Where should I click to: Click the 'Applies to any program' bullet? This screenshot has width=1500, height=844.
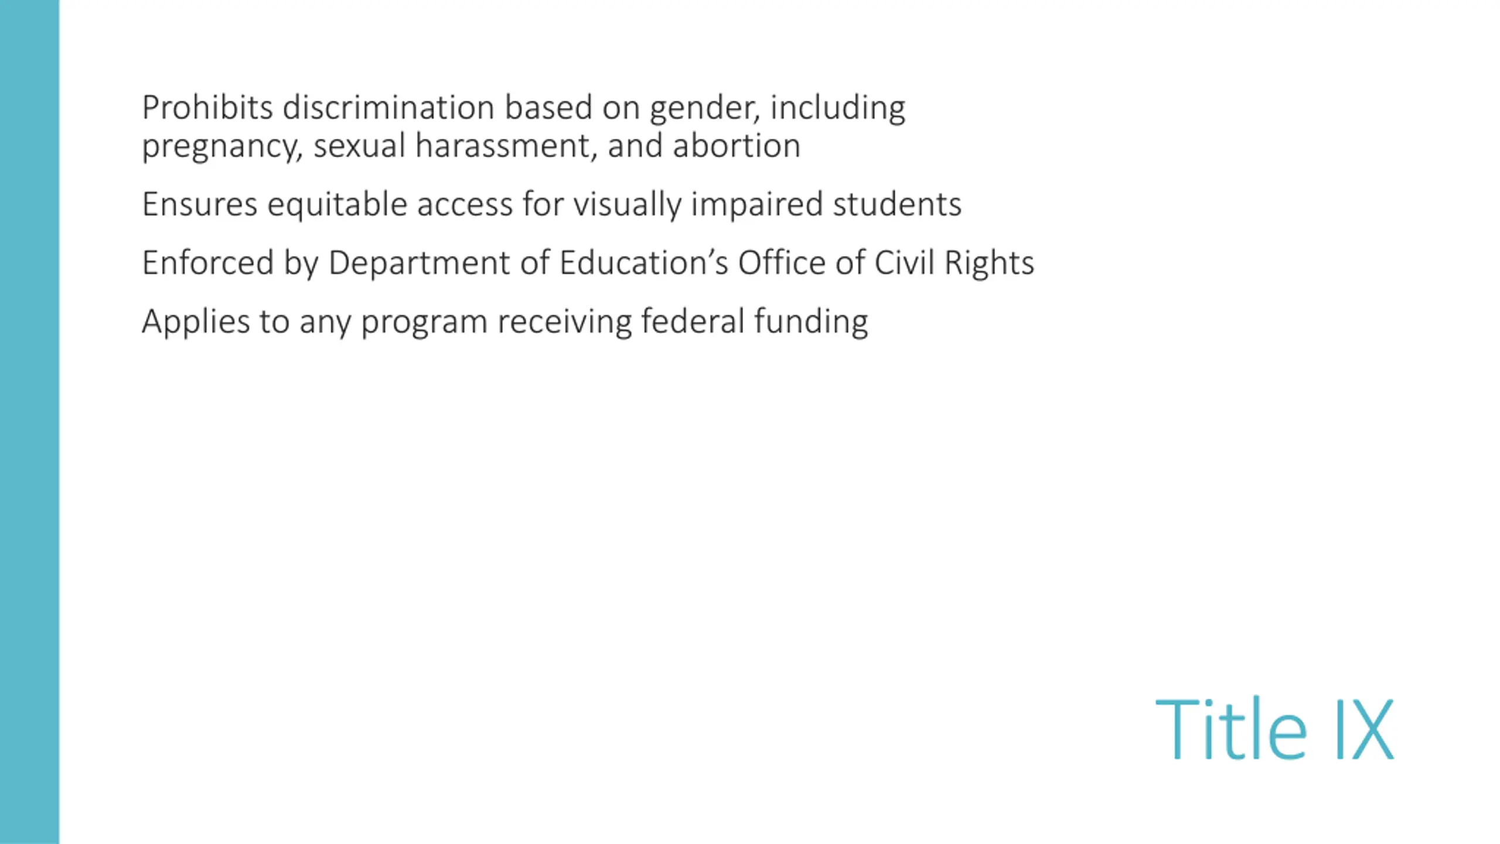pyautogui.click(x=504, y=322)
